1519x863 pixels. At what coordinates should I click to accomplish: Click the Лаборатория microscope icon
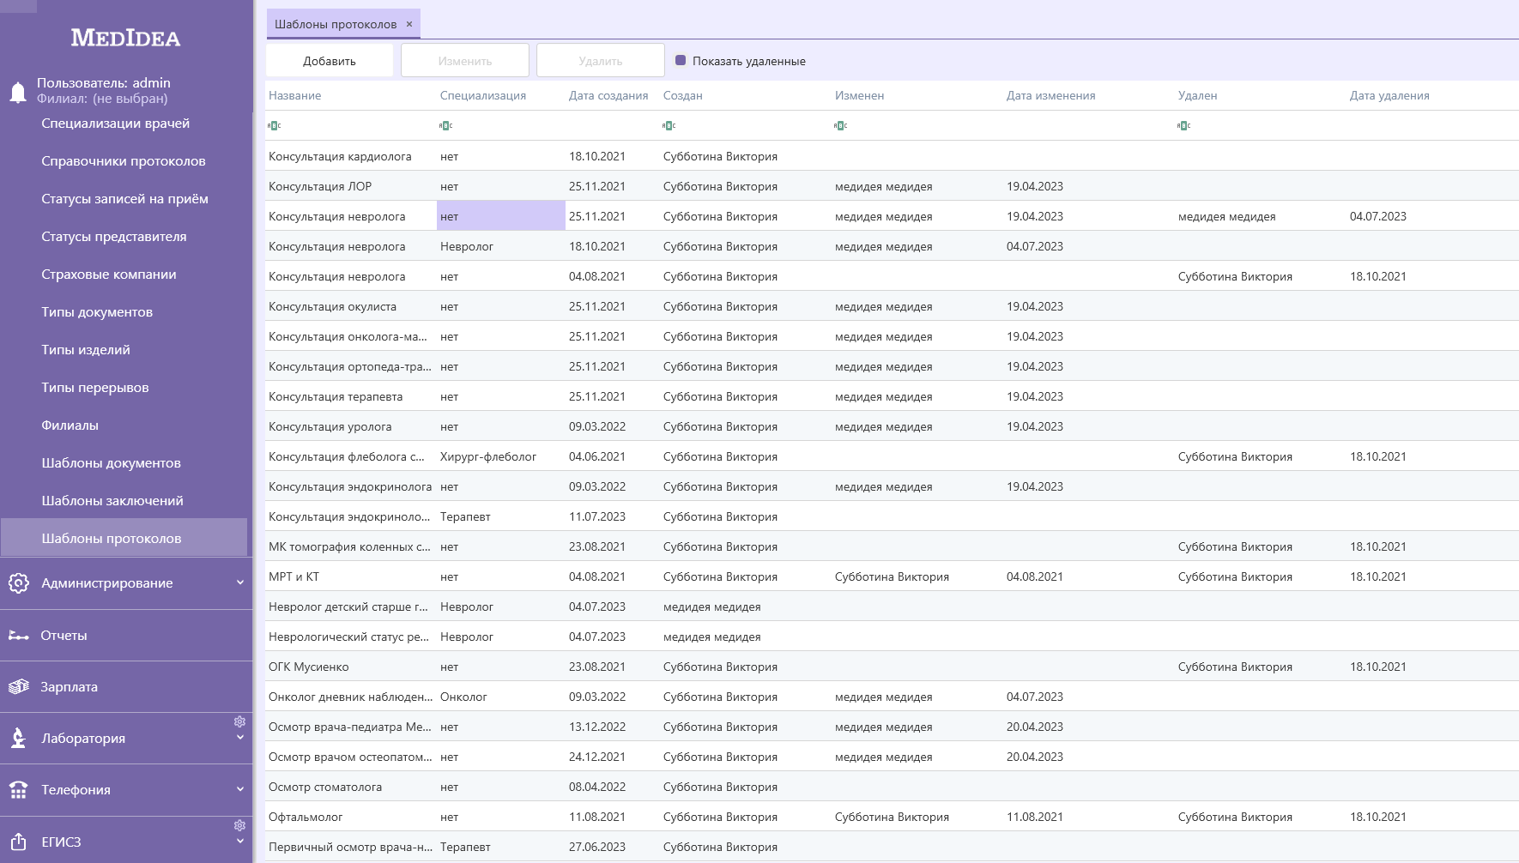click(18, 739)
